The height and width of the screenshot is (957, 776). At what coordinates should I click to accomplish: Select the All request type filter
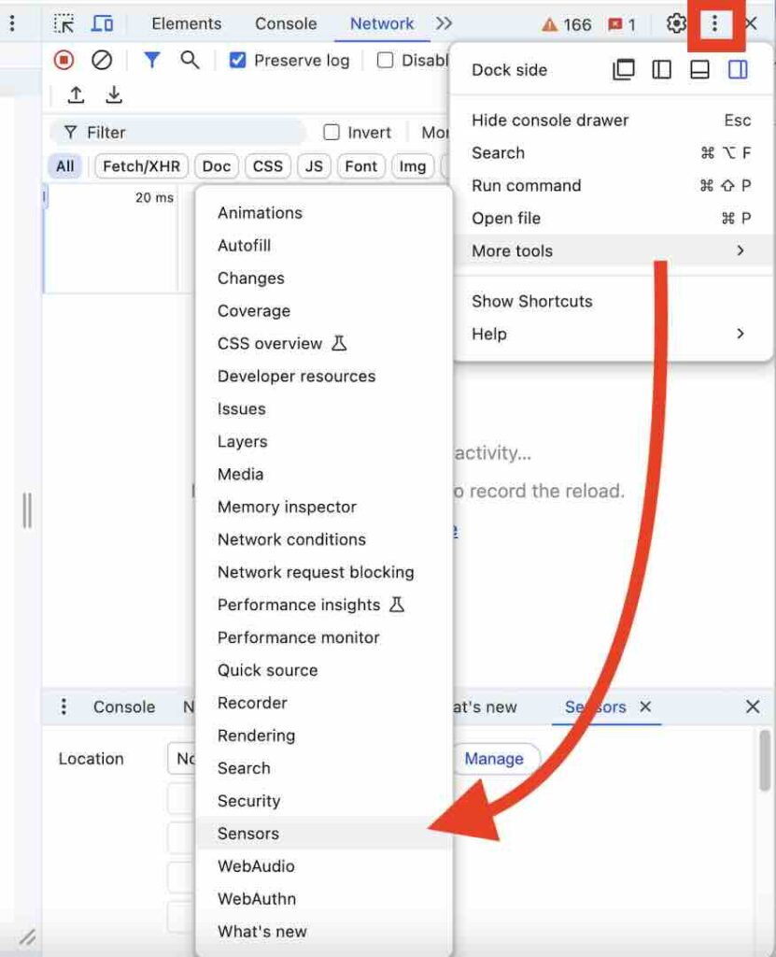point(64,166)
